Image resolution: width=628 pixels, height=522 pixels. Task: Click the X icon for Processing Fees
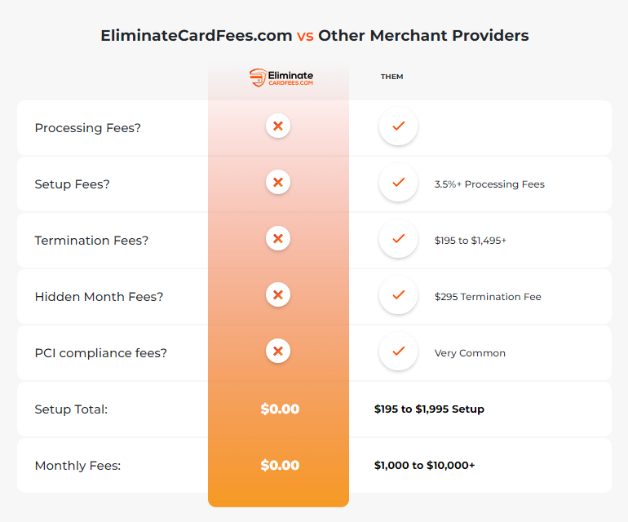coord(278,126)
